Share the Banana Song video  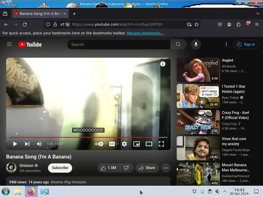(x=147, y=168)
